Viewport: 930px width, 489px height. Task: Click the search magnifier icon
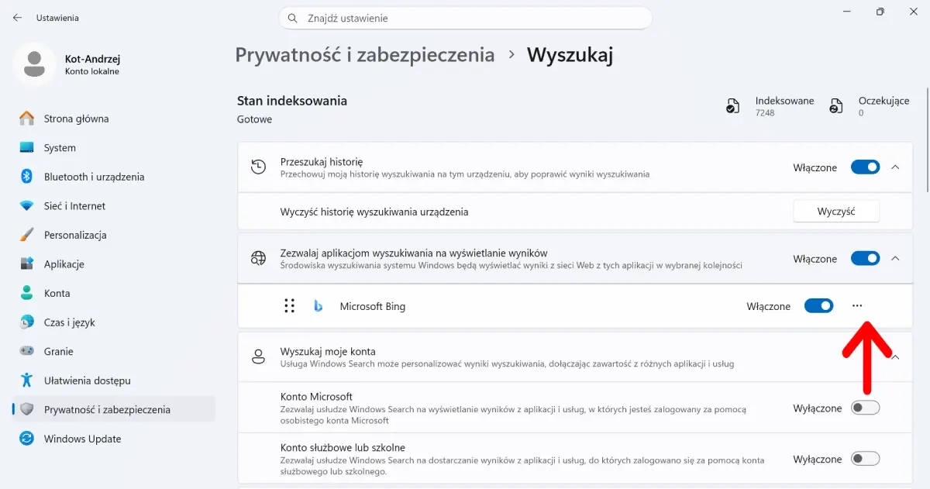tap(293, 18)
